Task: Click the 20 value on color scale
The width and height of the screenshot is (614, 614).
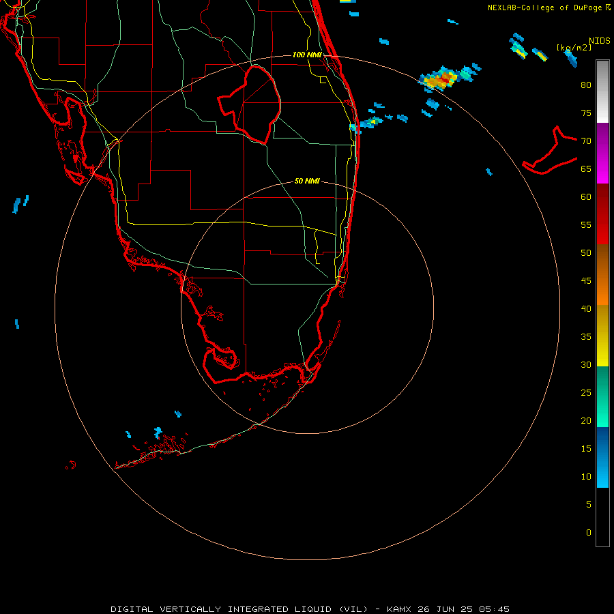Action: pyautogui.click(x=586, y=420)
